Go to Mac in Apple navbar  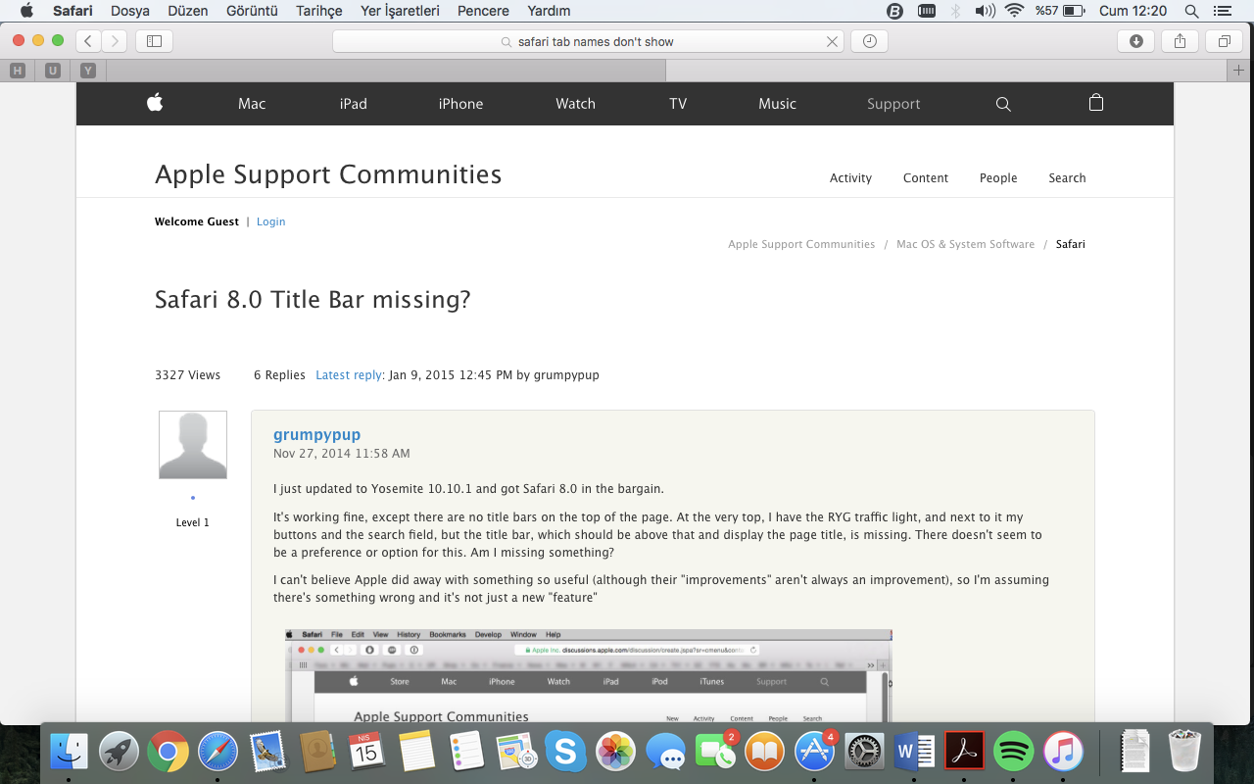click(252, 104)
